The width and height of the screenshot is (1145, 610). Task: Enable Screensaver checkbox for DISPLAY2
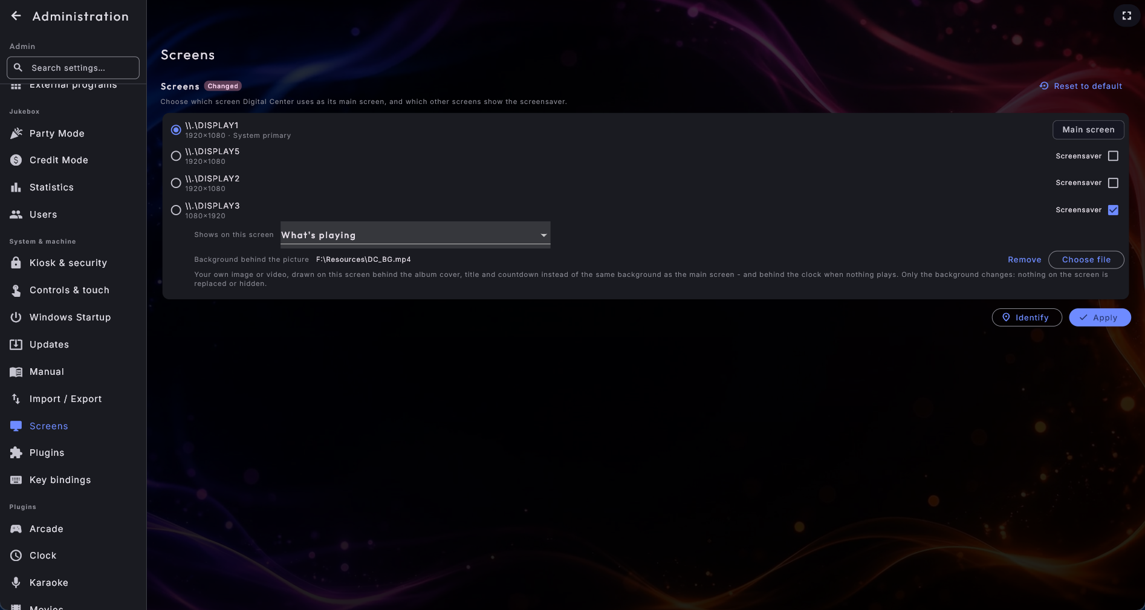[x=1113, y=183]
